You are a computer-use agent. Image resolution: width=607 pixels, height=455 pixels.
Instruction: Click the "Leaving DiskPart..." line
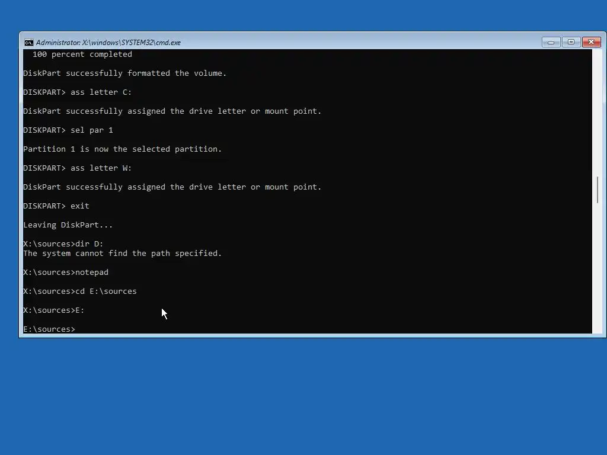tap(68, 225)
